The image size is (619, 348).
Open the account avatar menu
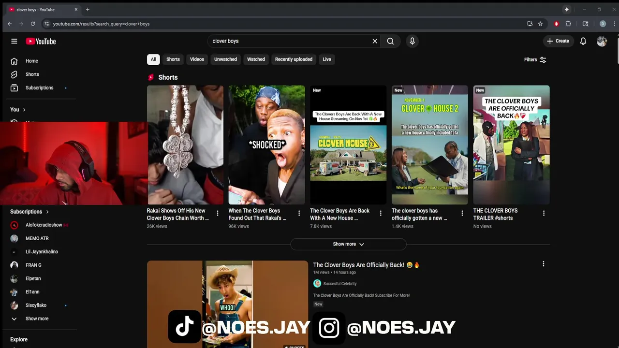tap(602, 41)
